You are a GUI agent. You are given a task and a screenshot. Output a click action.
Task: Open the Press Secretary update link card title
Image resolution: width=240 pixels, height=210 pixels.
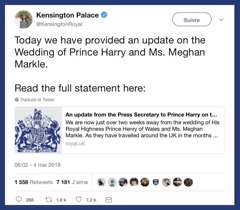(141, 115)
